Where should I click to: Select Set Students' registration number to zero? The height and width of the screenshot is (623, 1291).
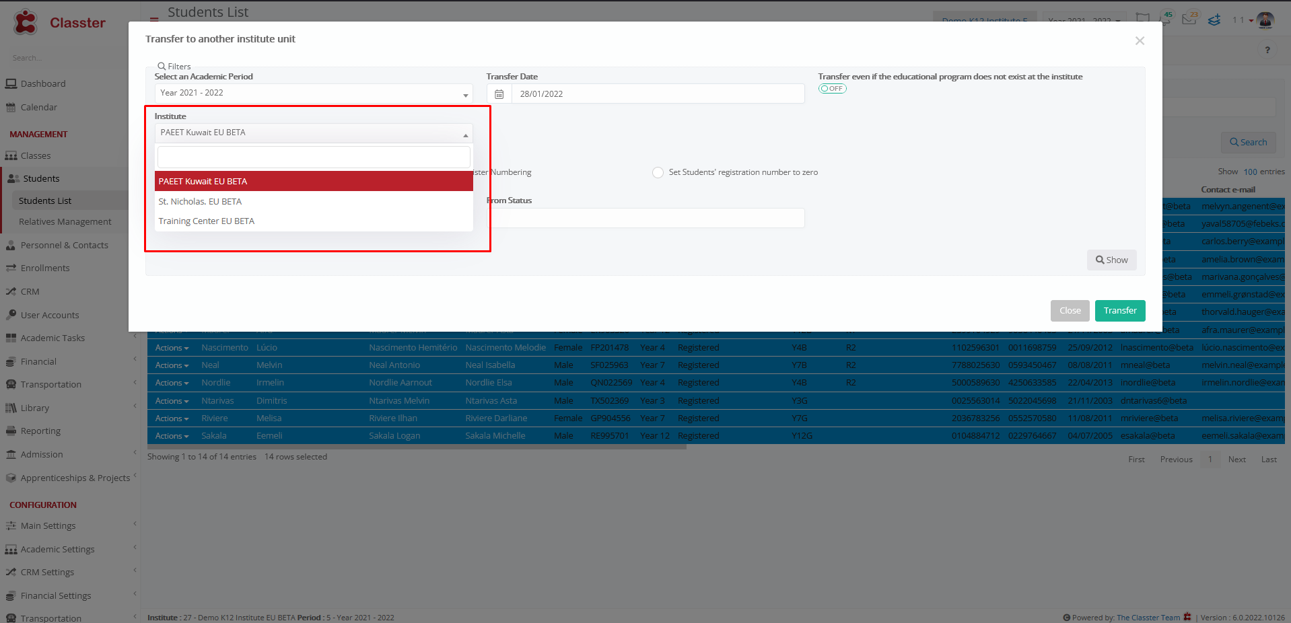click(658, 172)
